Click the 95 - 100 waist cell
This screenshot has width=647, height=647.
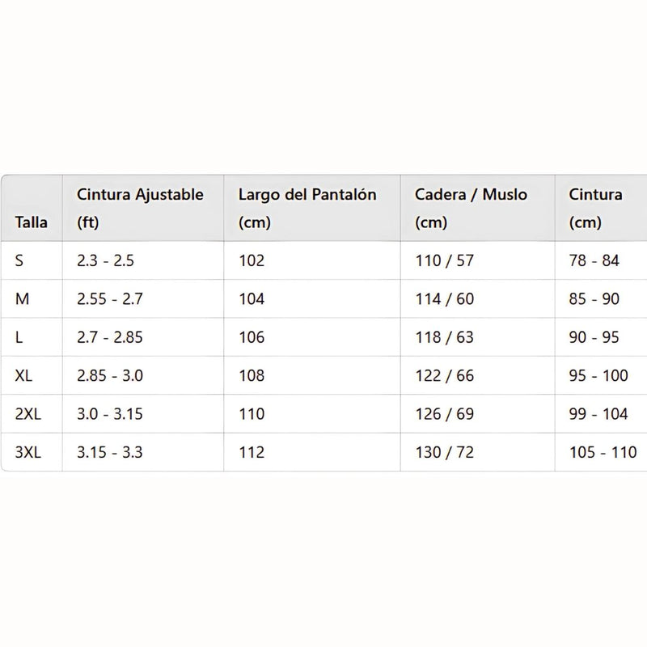598,376
